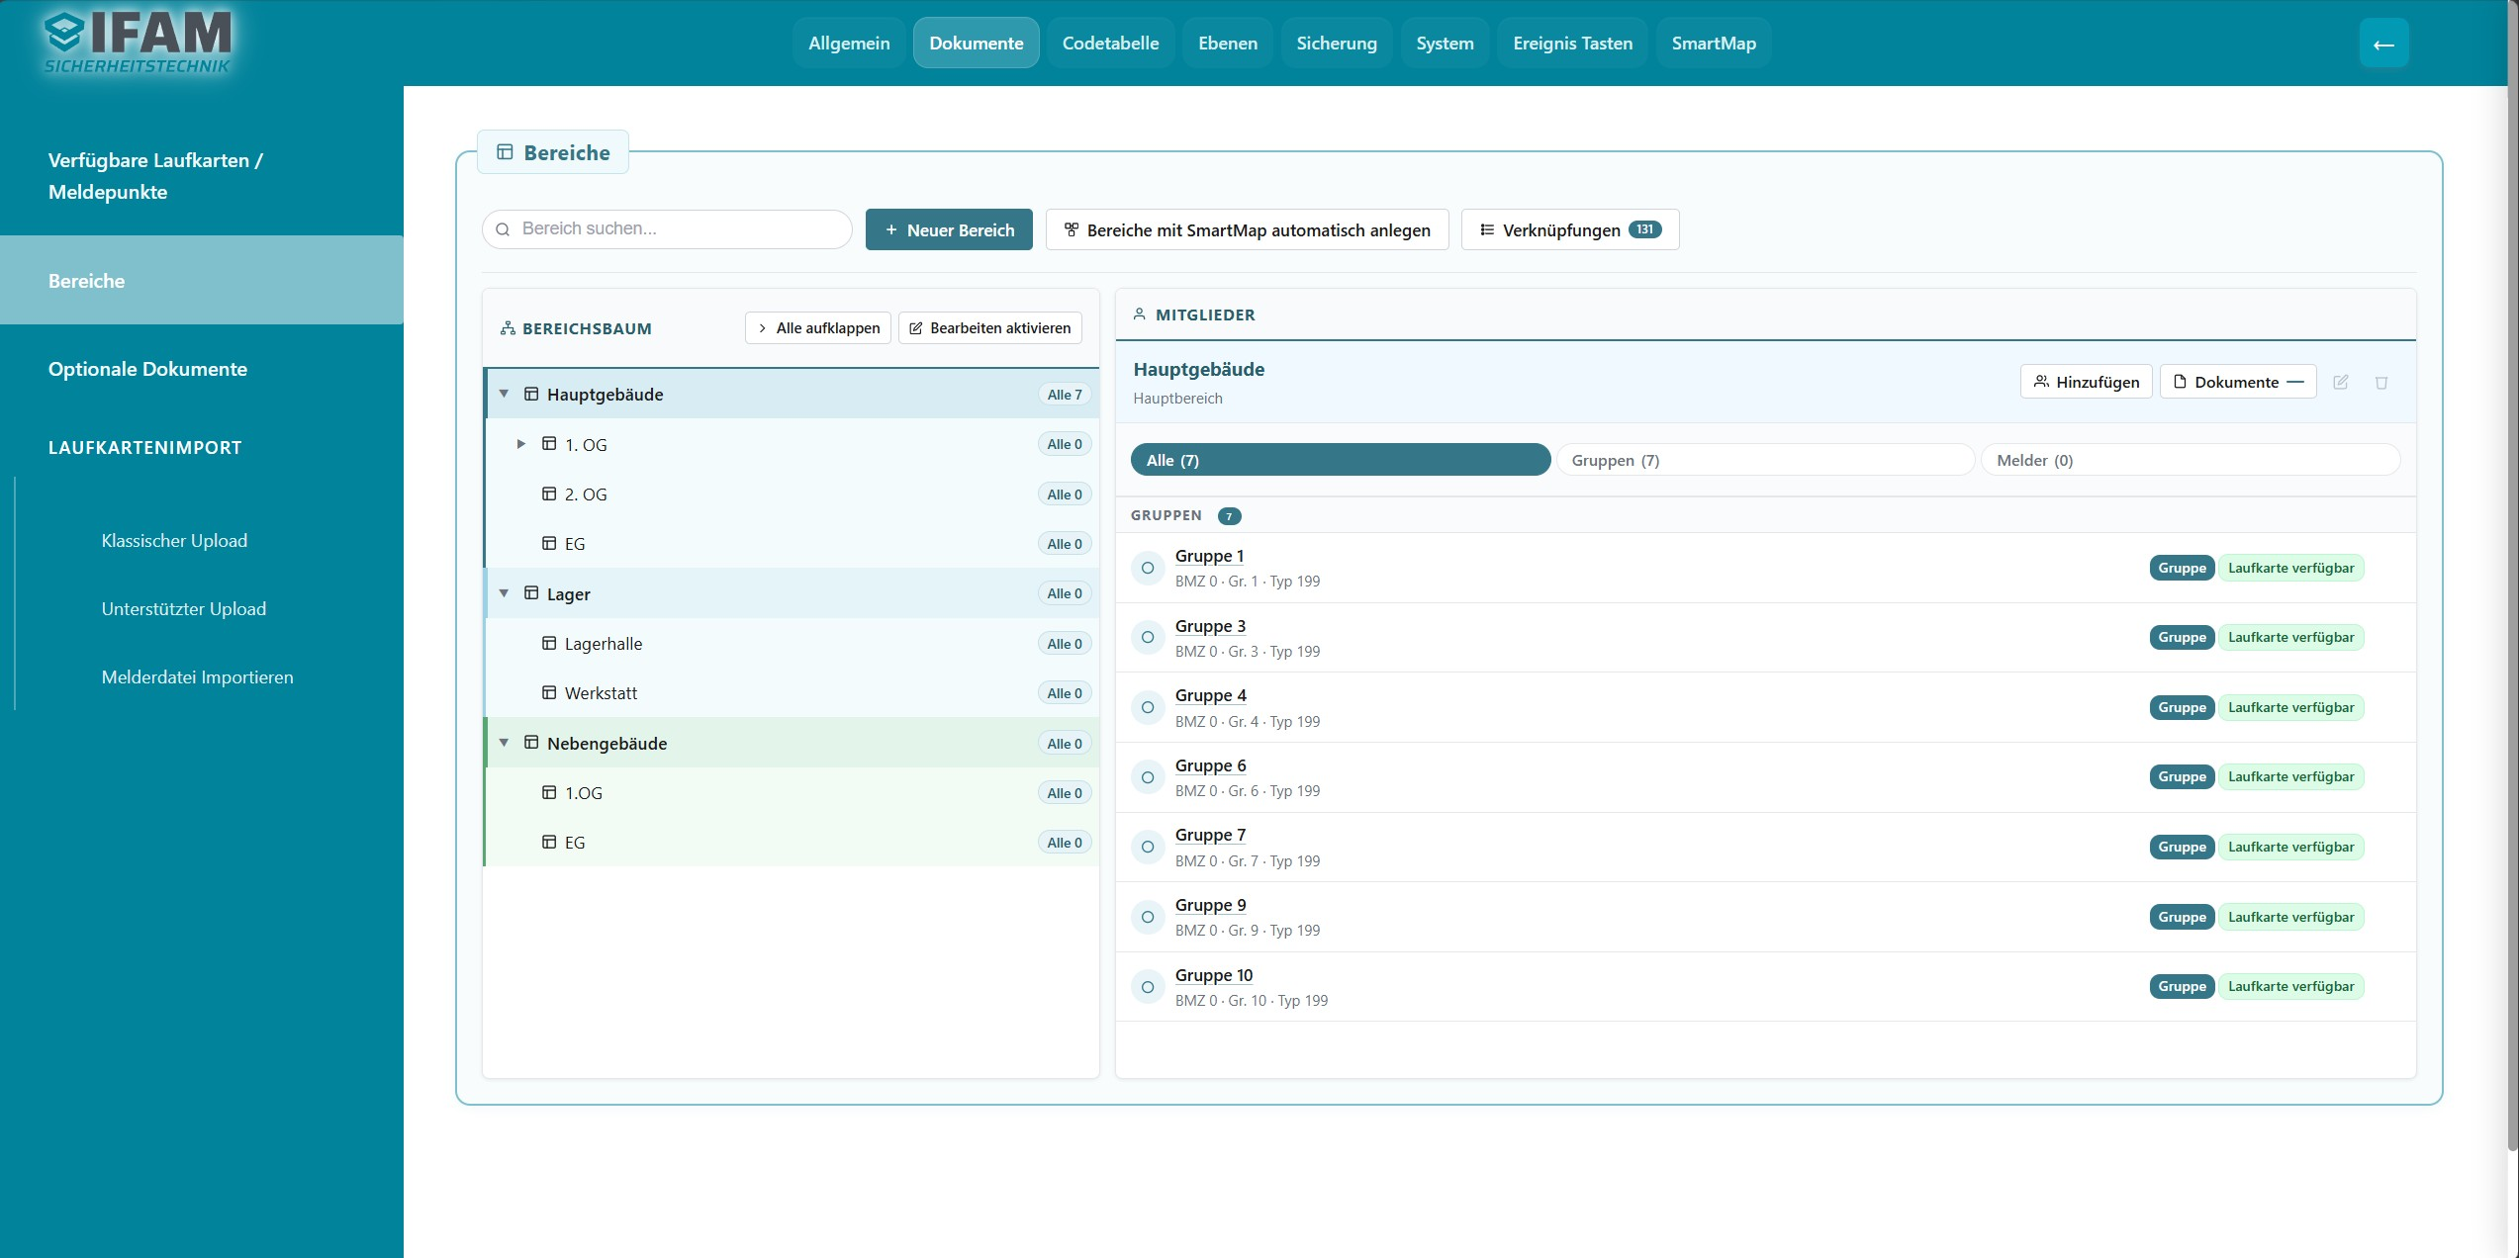Select the Werkstatt tree row

(x=792, y=693)
